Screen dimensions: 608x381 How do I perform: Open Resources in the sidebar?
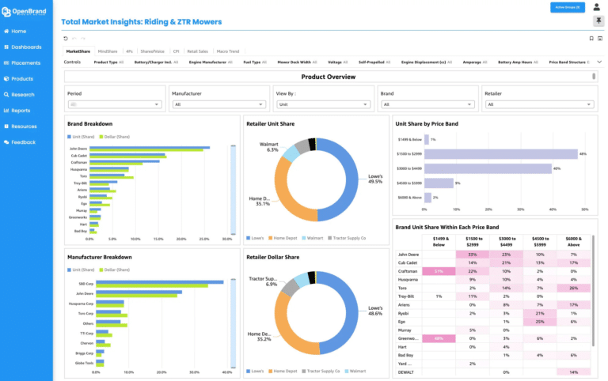point(21,126)
